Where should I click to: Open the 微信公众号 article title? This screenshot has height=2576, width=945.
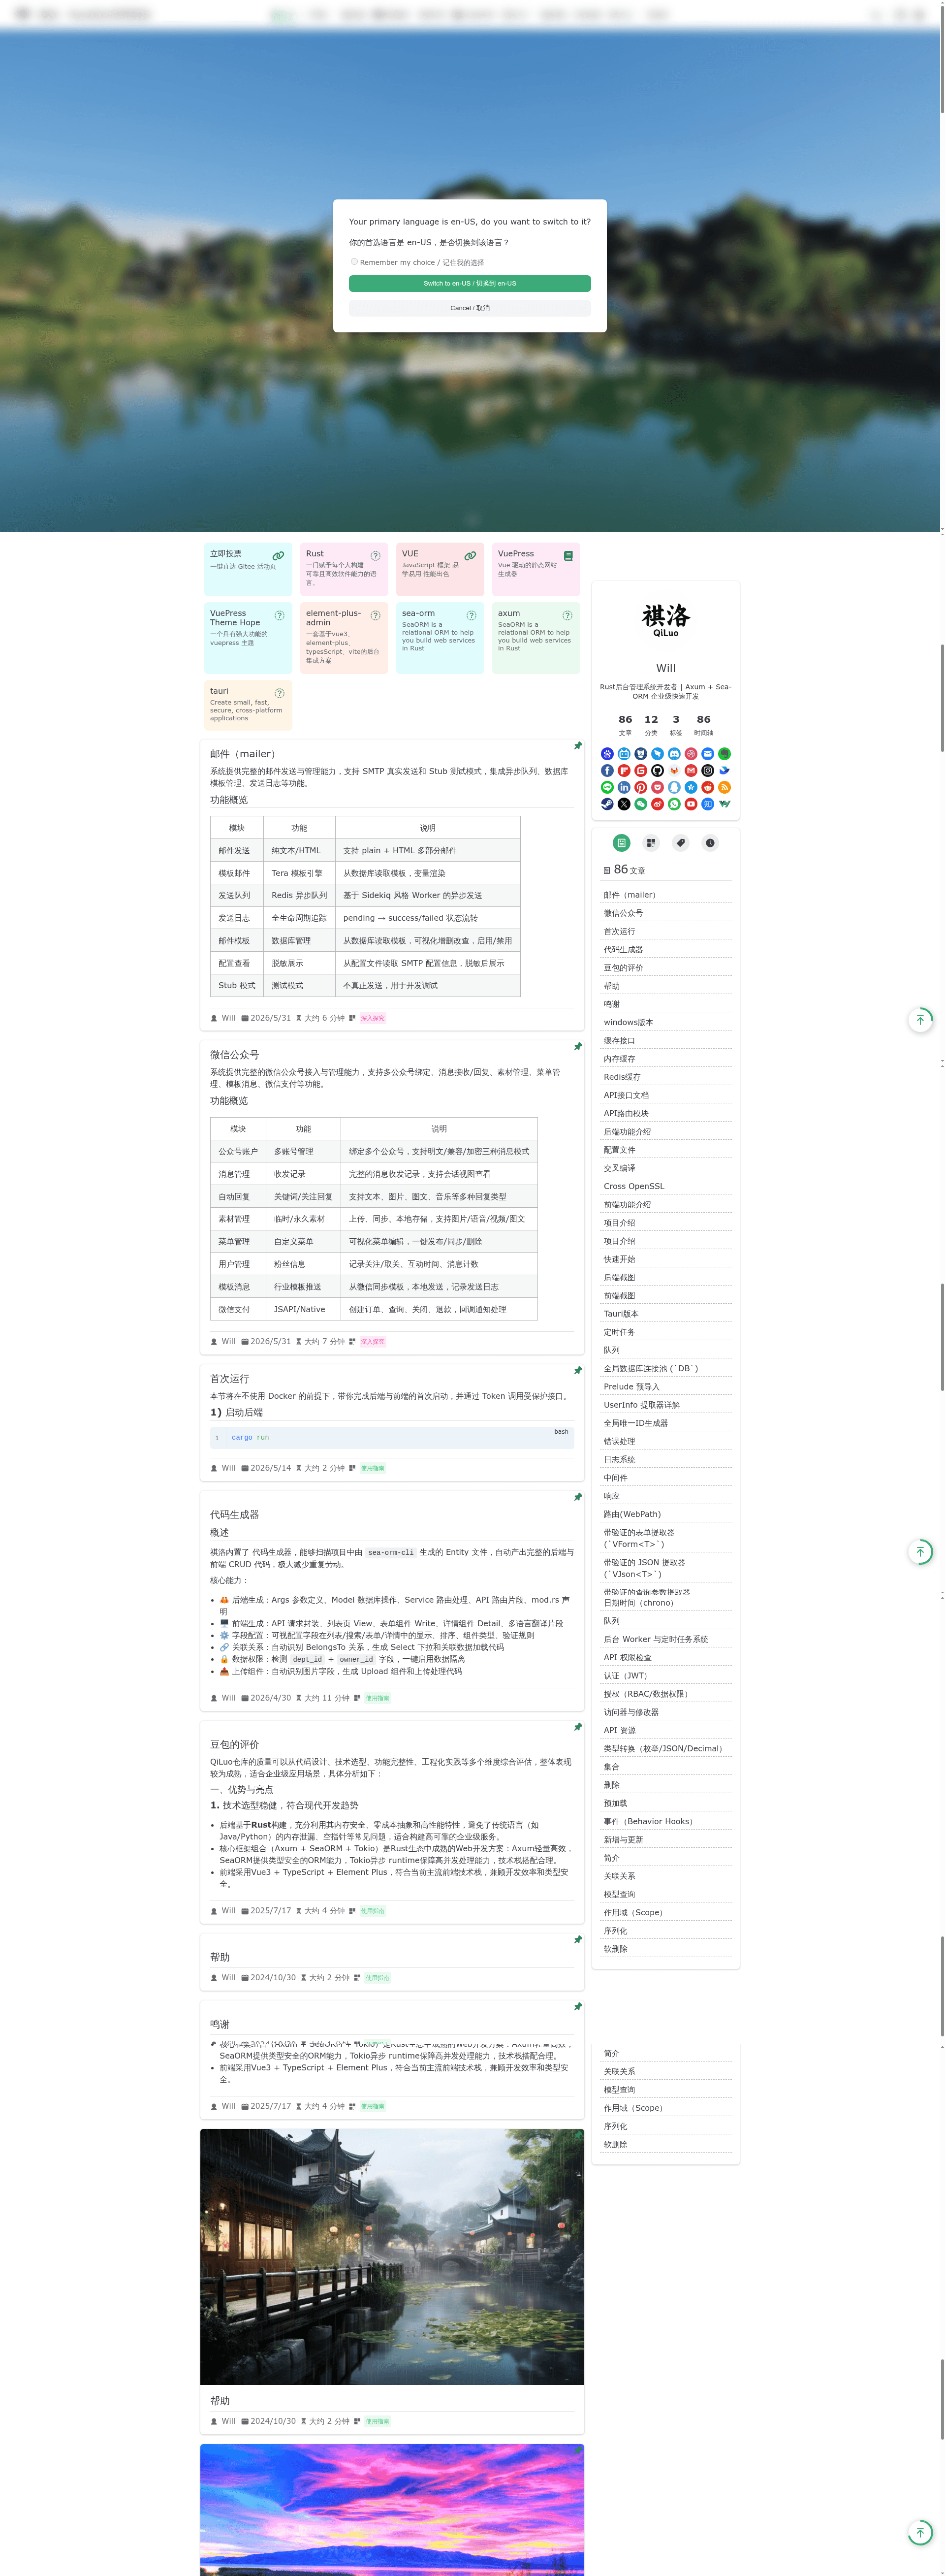(234, 1055)
